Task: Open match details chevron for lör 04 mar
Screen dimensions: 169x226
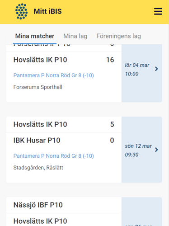Action: 156,69
